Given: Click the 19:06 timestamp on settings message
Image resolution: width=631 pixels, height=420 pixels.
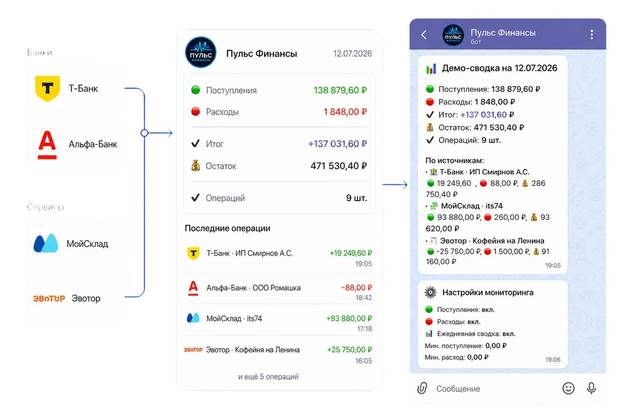Looking at the screenshot, I should coord(553,359).
